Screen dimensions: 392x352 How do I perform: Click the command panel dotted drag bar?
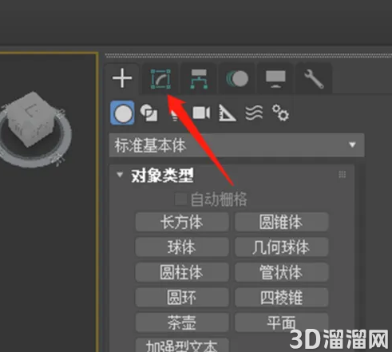[248, 55]
